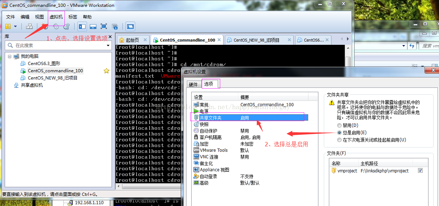Switch to the CentOS_NEW_98_旧项目 VM tab
Viewport: 439px width, 206px height.
(x=259, y=40)
